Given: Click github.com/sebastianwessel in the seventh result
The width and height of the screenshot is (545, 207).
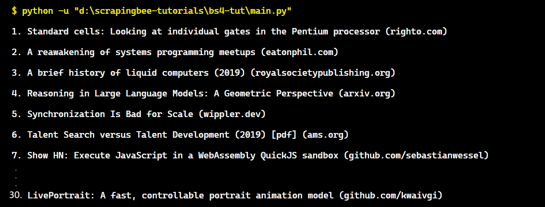Looking at the screenshot, I should point(416,155).
